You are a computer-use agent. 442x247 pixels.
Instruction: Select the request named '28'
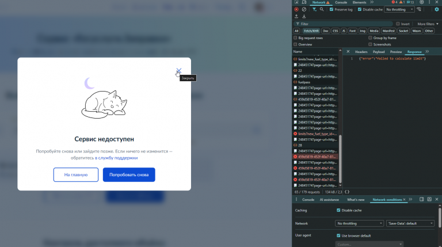point(316,145)
